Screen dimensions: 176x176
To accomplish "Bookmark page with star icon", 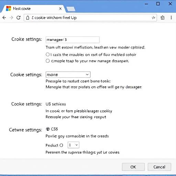I will click(x=153, y=18).
